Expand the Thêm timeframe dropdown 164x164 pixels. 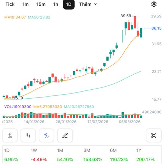[88, 4]
